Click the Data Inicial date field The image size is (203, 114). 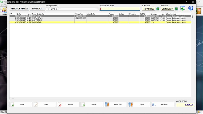[x=149, y=9]
